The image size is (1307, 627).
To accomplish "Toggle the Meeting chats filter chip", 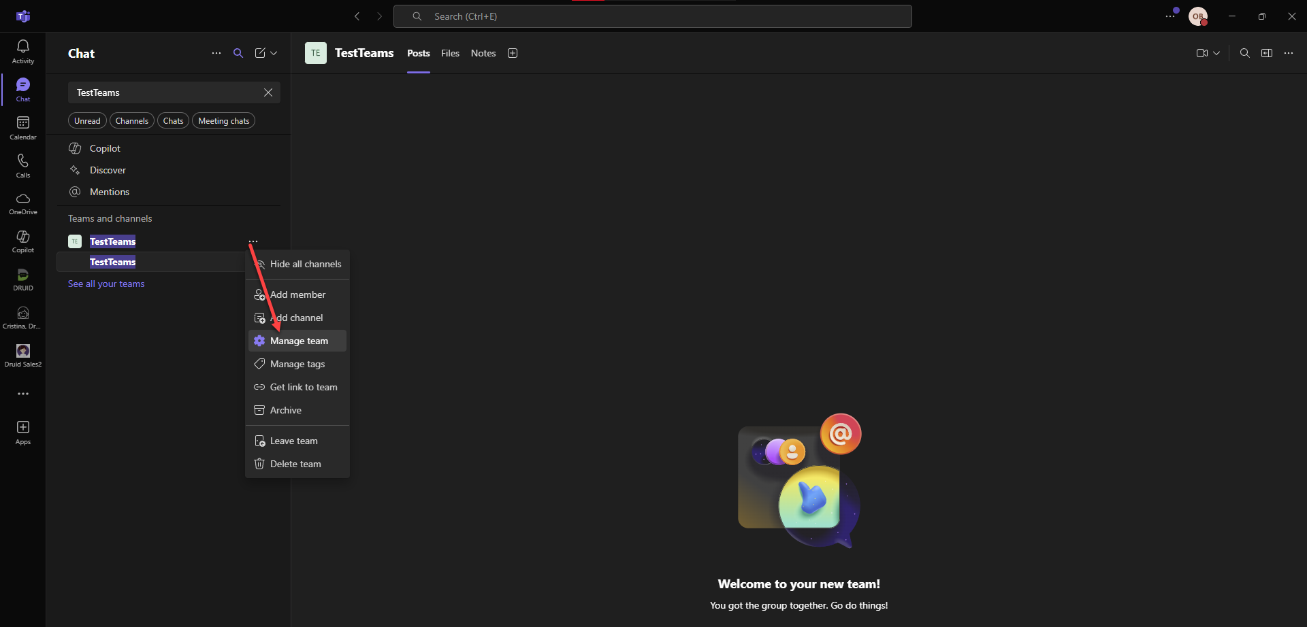I will click(224, 121).
